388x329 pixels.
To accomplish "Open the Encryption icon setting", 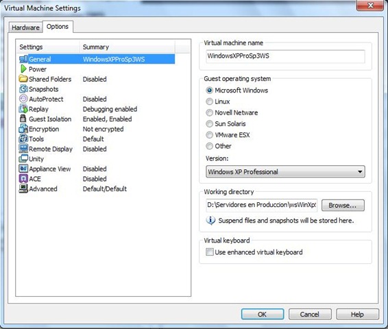I will click(x=23, y=129).
